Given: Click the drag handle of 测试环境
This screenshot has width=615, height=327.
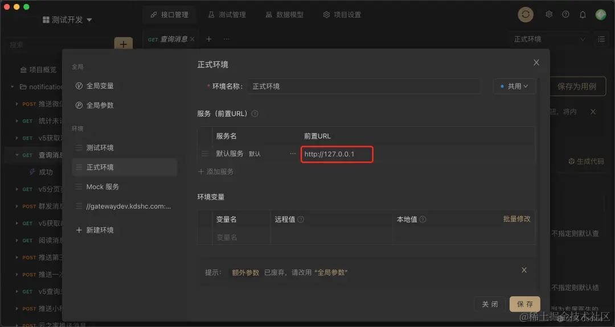Looking at the screenshot, I should 79,148.
